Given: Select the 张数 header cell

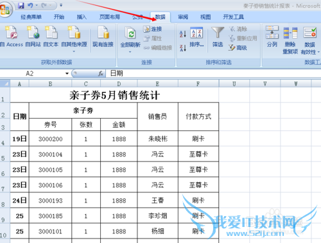Looking at the screenshot, I should pos(86,124).
